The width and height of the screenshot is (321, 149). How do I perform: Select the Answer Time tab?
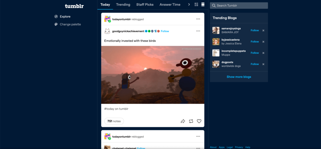pyautogui.click(x=170, y=4)
